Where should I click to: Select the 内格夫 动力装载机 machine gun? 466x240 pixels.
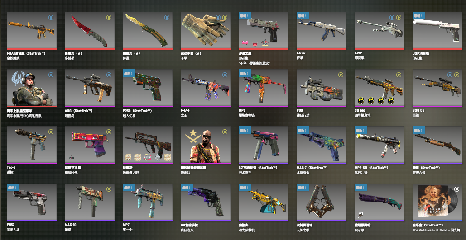(264, 202)
